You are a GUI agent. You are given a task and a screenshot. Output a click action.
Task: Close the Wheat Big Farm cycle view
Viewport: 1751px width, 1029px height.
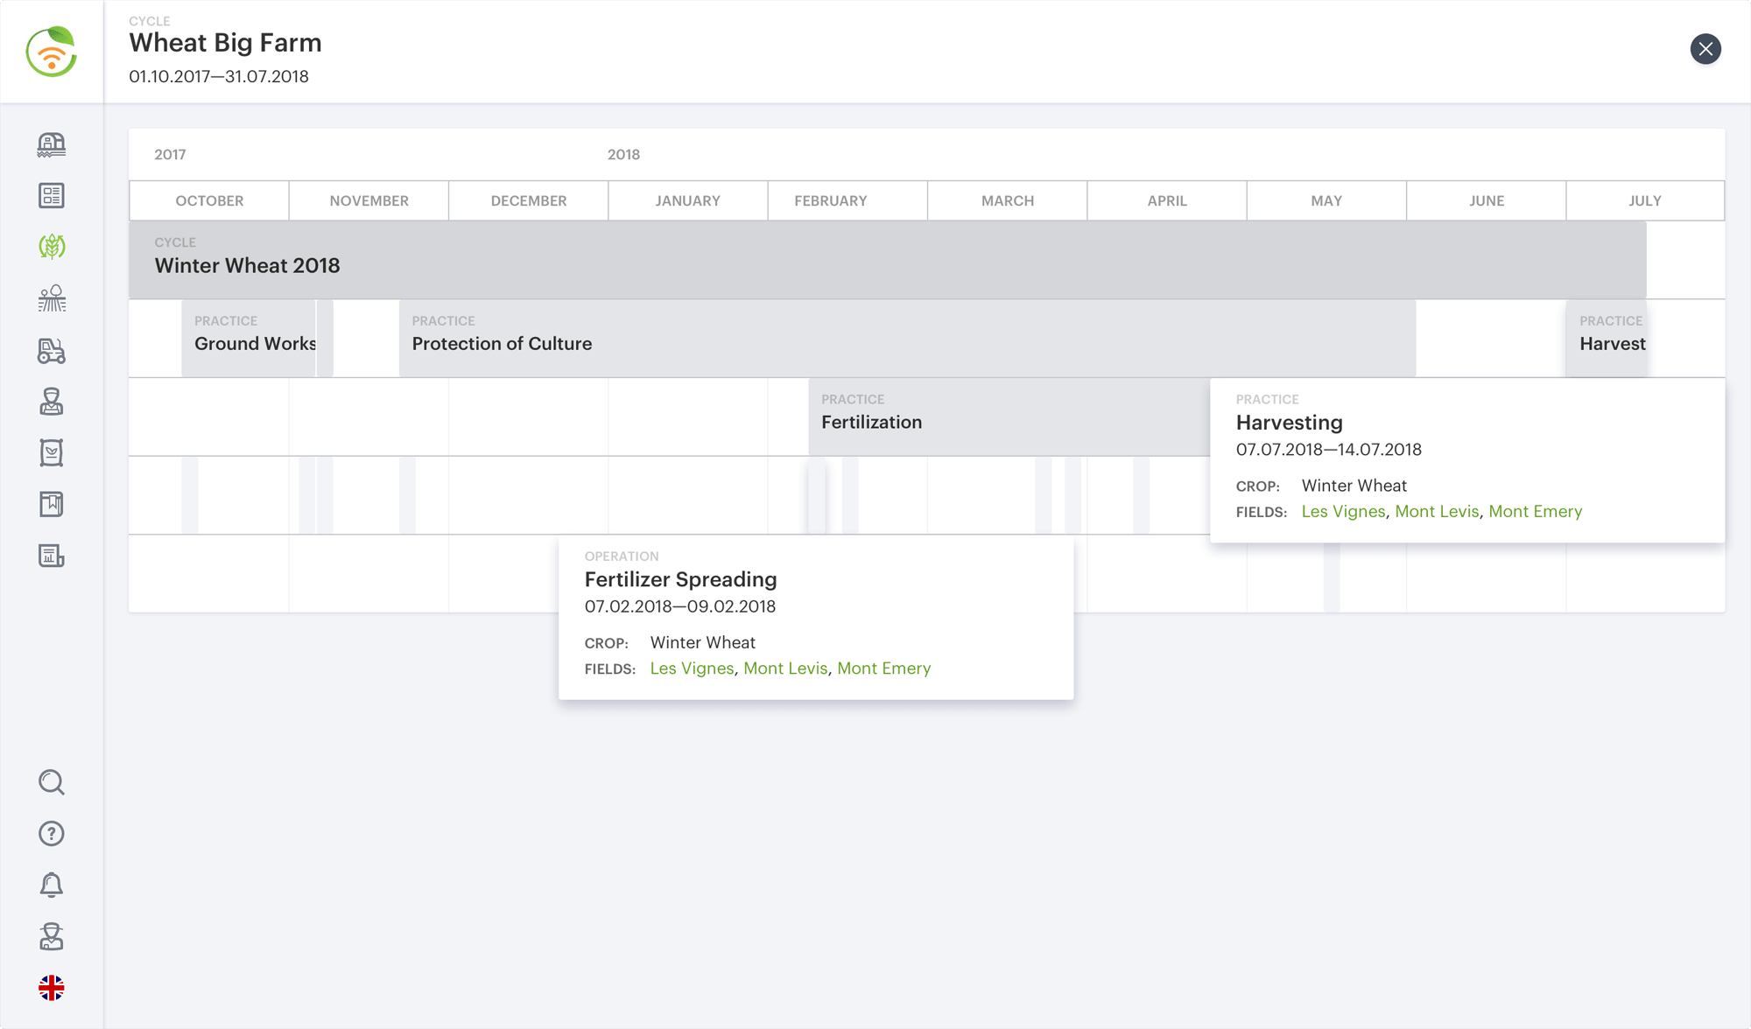pyautogui.click(x=1705, y=49)
